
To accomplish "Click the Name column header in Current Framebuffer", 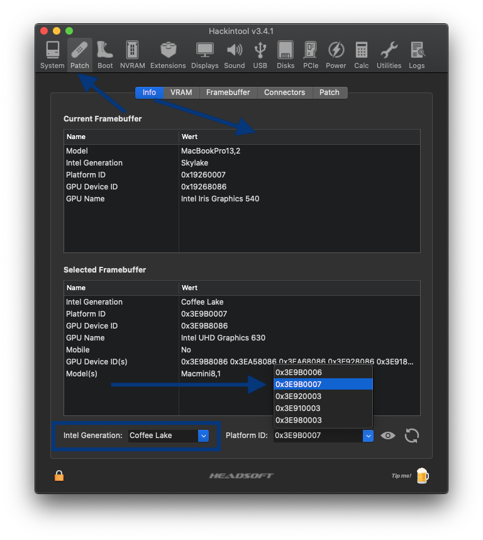I will coord(121,137).
